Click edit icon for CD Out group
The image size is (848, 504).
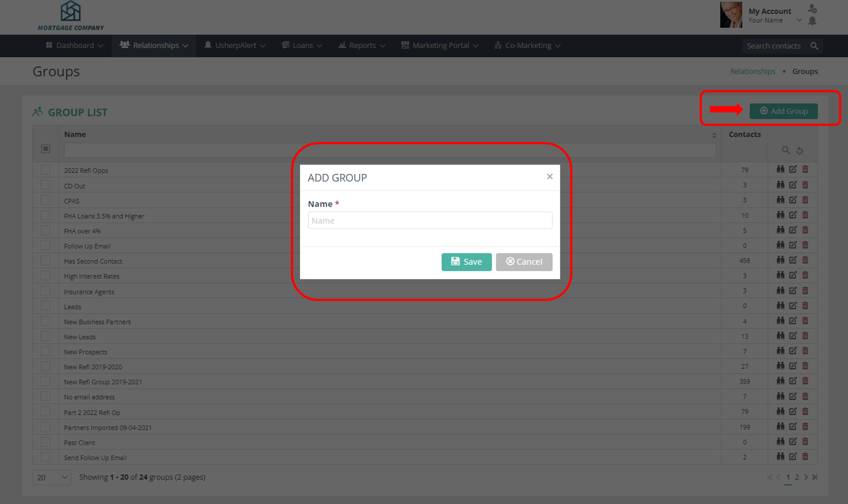[793, 185]
